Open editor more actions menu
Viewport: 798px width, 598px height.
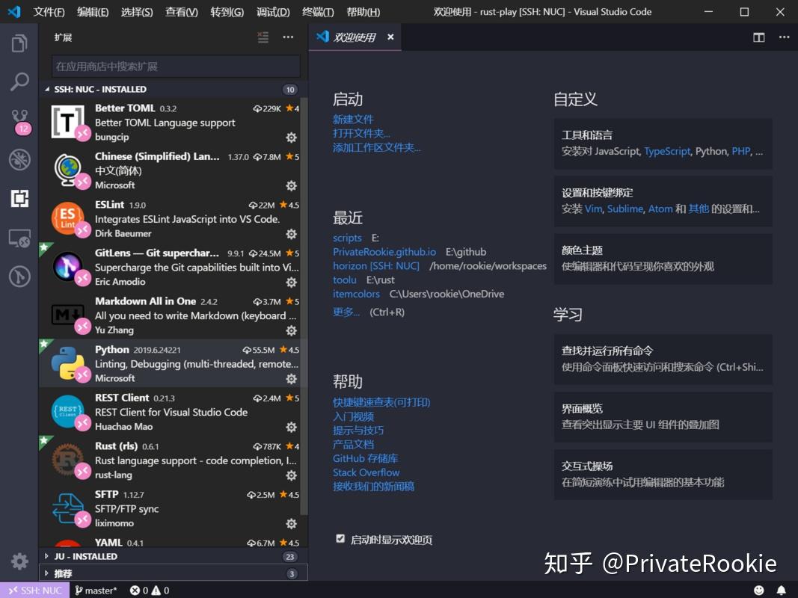785,37
